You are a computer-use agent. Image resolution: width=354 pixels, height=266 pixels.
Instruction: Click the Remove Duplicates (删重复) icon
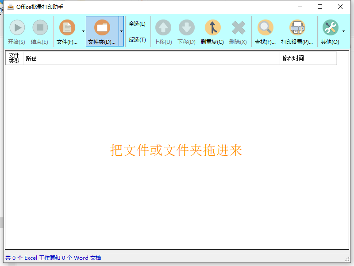pyautogui.click(x=212, y=27)
